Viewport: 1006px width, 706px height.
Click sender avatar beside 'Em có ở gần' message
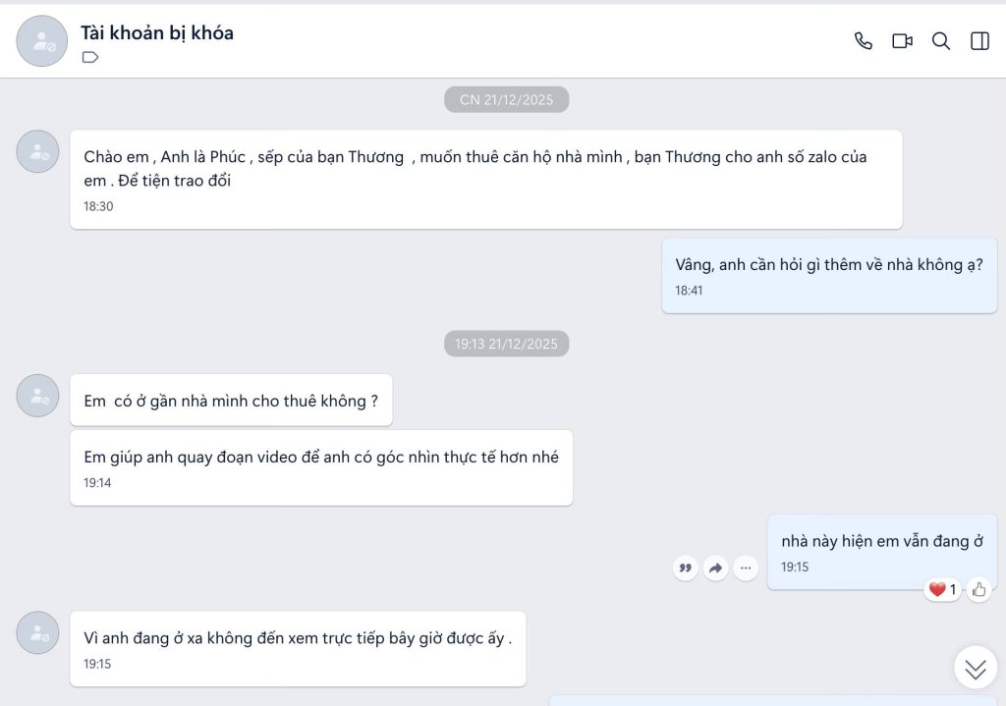coord(38,396)
